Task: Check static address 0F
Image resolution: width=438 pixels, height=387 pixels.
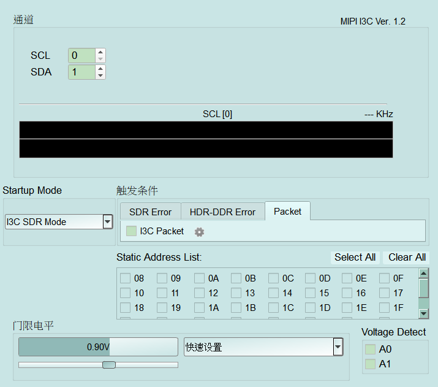Action: click(384, 278)
